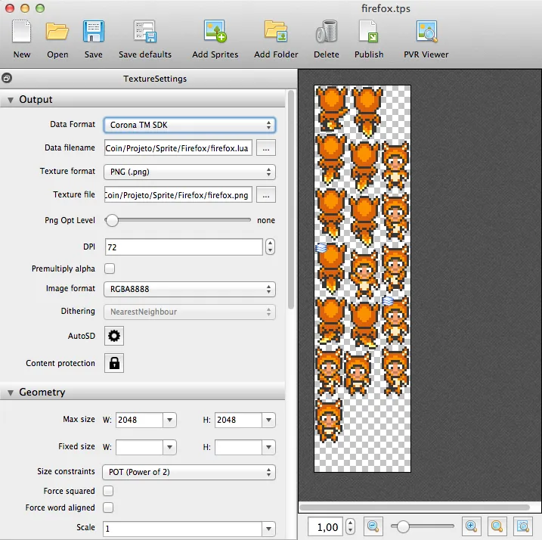Viewport: 542px width, 540px height.
Task: Click the window zoom green button
Action: [x=40, y=8]
